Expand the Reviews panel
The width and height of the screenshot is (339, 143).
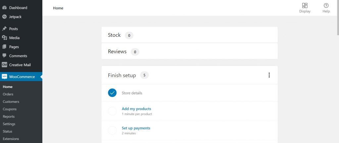[189, 51]
